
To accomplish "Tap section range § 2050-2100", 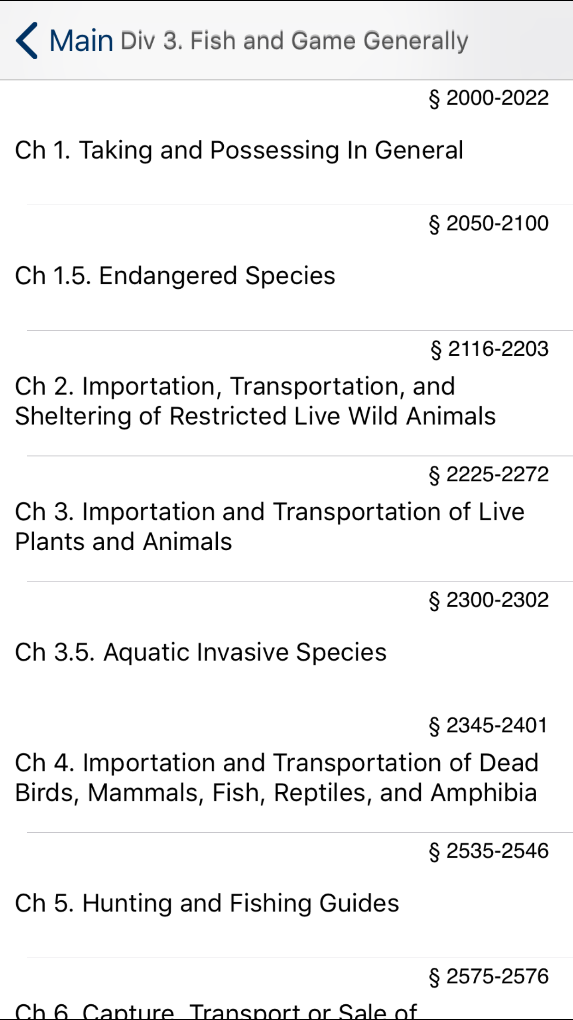I will [x=489, y=224].
